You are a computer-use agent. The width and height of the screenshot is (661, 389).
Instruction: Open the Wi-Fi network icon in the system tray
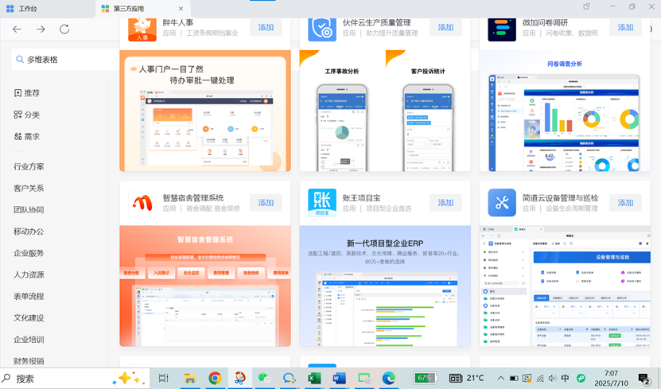tap(540, 378)
